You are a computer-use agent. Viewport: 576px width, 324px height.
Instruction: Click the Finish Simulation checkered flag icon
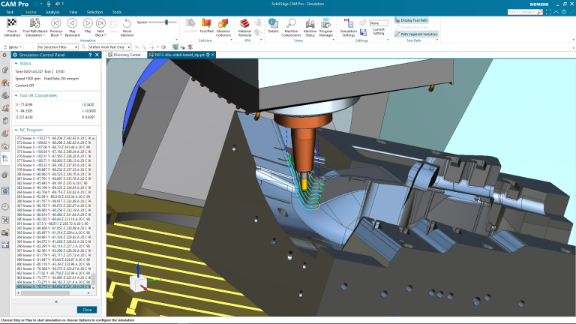pos(12,23)
